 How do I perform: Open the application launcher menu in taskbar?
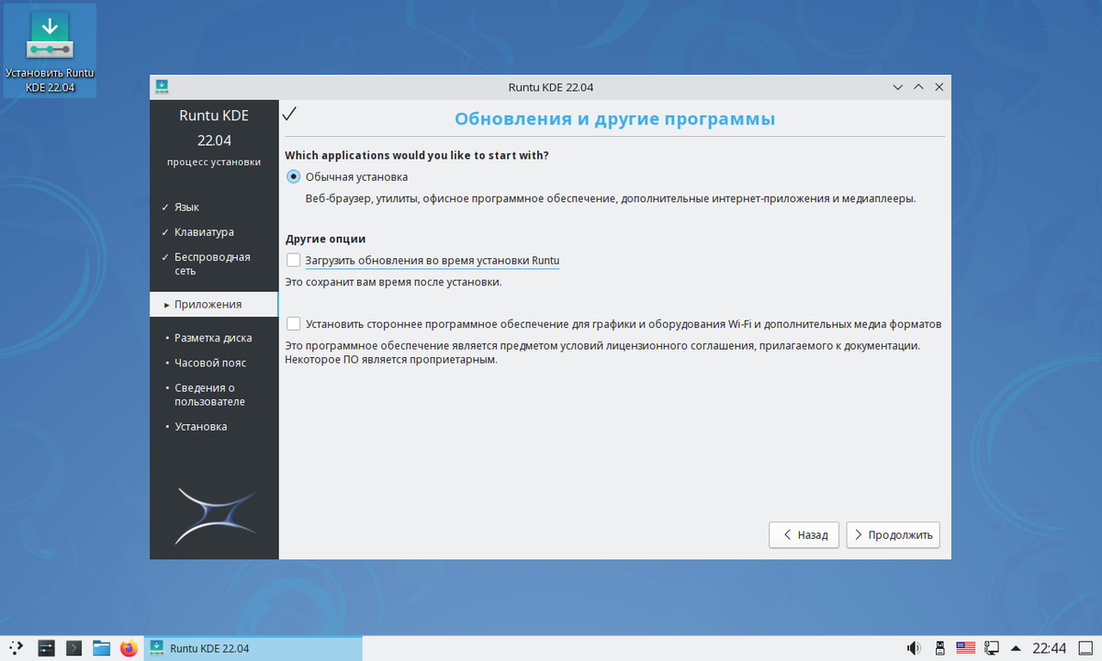[x=17, y=648]
